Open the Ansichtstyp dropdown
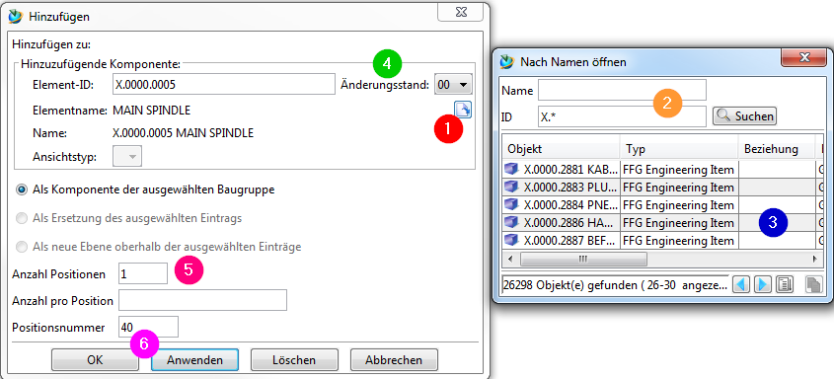Image resolution: width=834 pixels, height=379 pixels. coord(127,156)
